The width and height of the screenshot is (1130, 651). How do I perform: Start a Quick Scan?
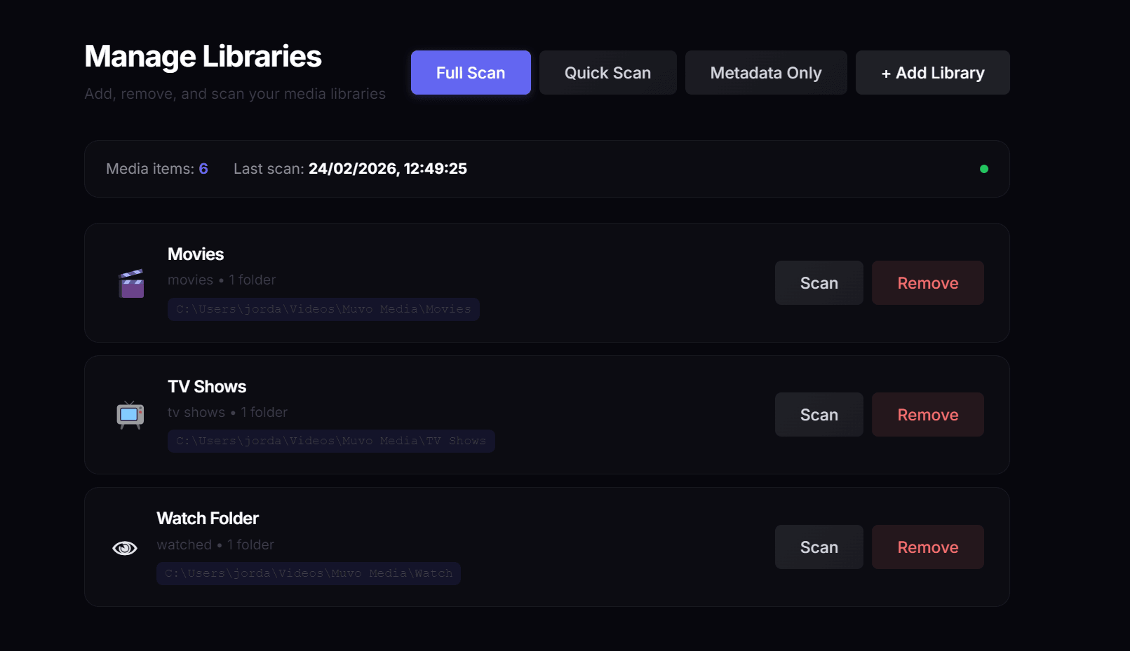pyautogui.click(x=607, y=72)
